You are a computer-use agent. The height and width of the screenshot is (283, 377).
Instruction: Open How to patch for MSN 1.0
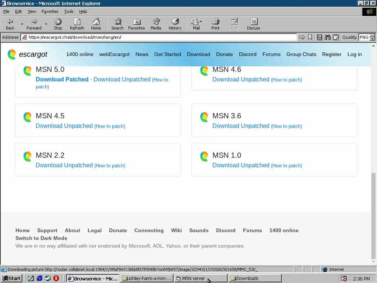(x=286, y=165)
